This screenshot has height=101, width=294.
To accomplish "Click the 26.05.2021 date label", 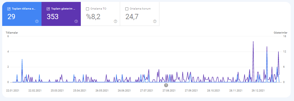I will tap(102, 91).
